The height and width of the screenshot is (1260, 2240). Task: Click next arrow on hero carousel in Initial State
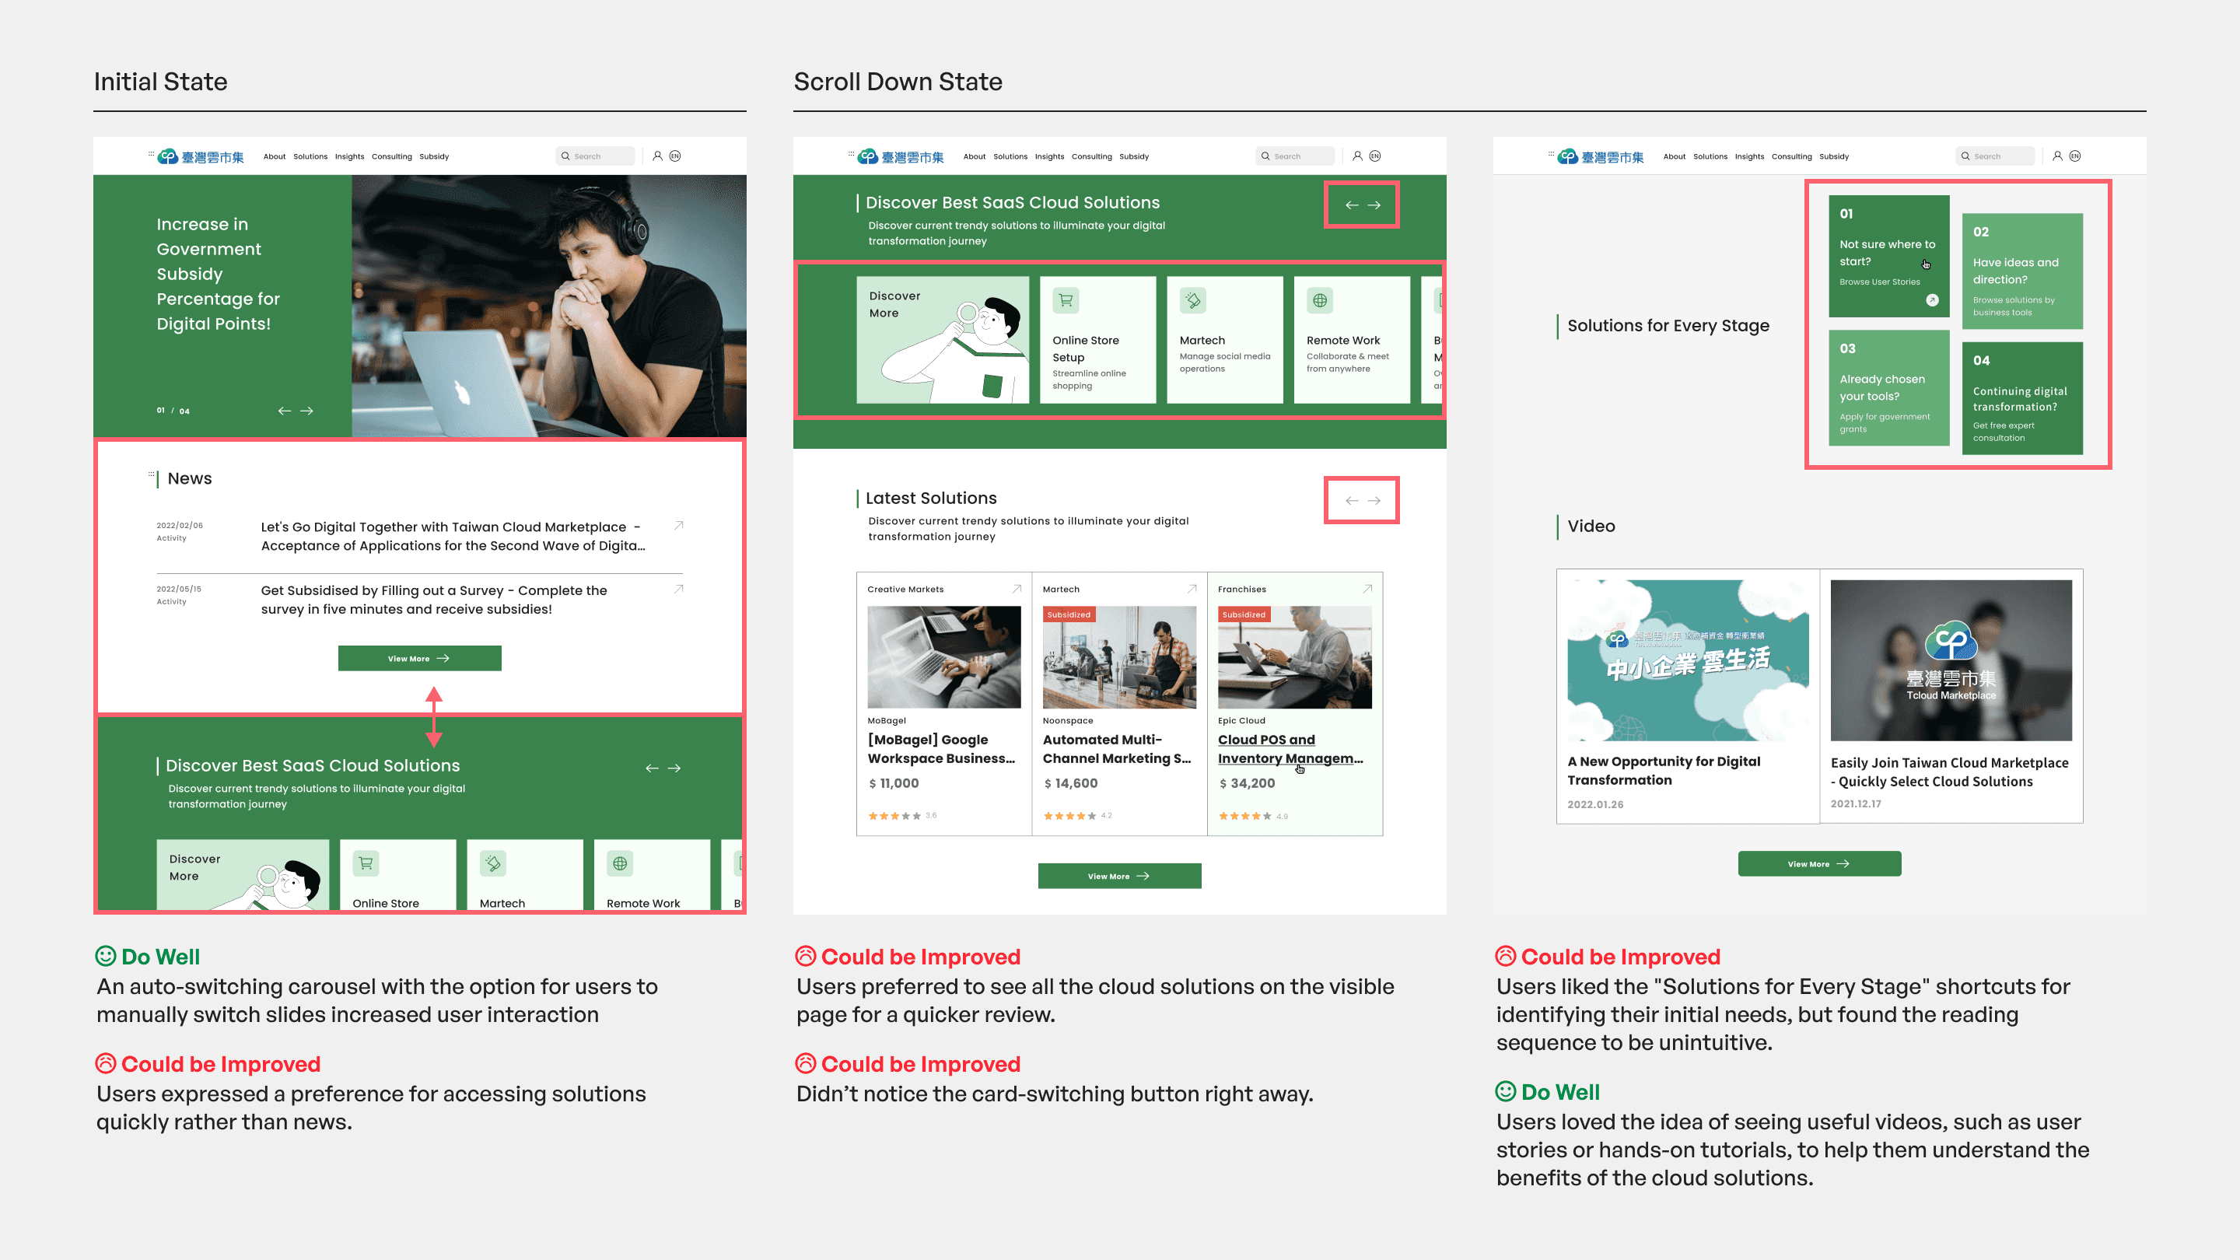[x=307, y=411]
